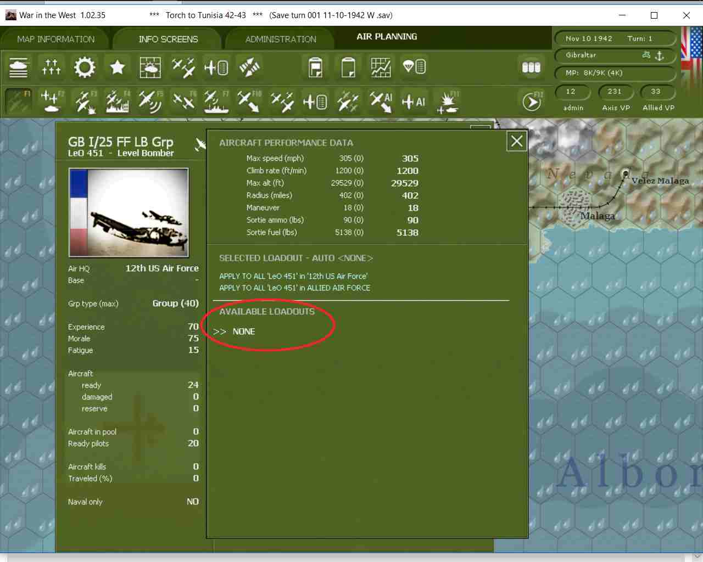The width and height of the screenshot is (703, 562).
Task: Click the blank document report icon
Action: 348,68
